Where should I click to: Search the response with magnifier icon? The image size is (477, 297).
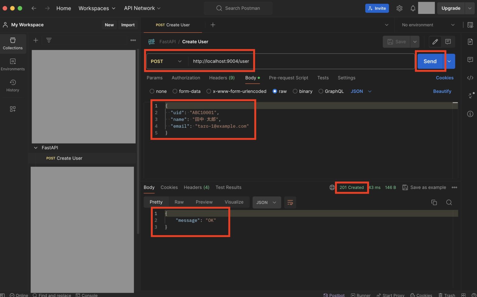point(449,202)
